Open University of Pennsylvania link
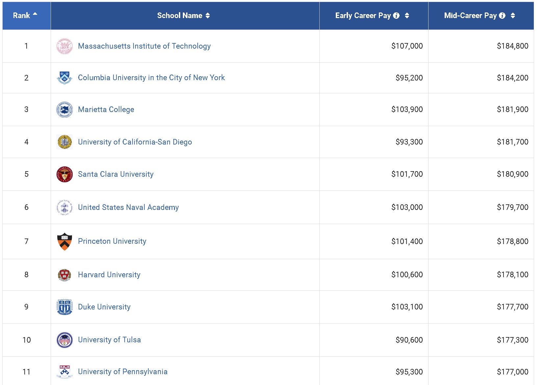Image resolution: width=541 pixels, height=385 pixels. (123, 372)
